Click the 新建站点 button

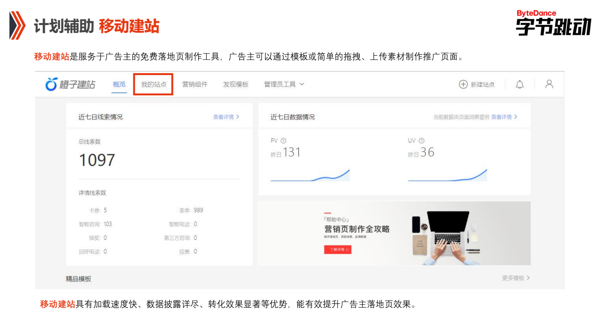click(482, 84)
